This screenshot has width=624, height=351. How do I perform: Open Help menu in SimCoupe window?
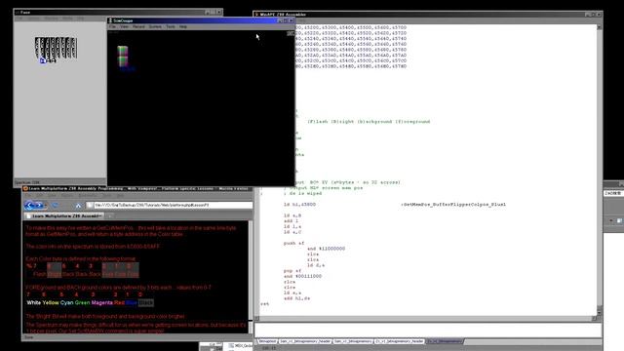[x=183, y=26]
